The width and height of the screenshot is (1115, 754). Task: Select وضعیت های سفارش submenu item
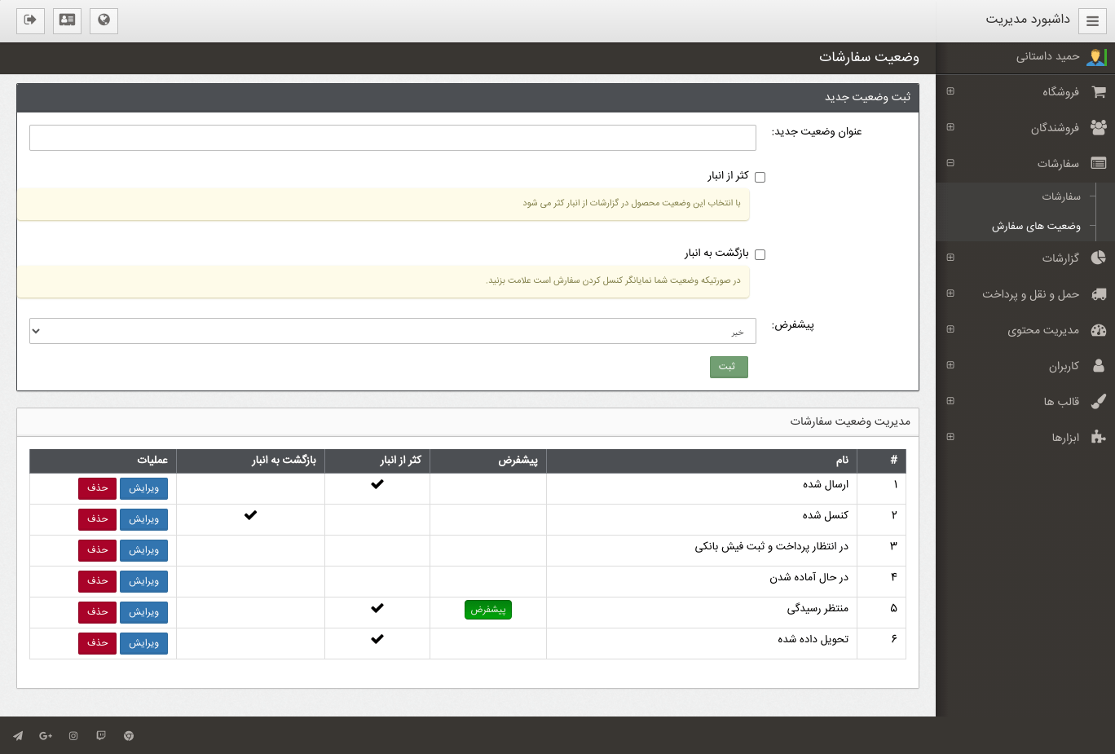coord(1036,226)
